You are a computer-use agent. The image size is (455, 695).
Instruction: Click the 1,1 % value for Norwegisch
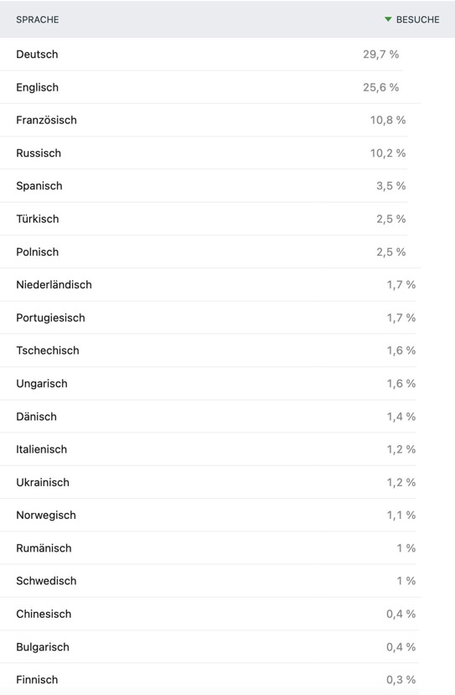click(401, 515)
